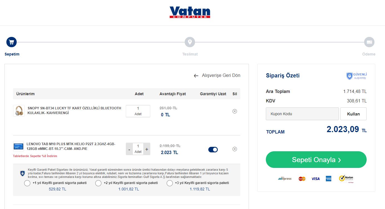Click the Vatan Computer logo
385x209 pixels.
190,12
